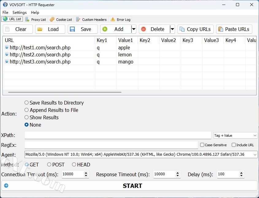Switch to the URL List tab
Viewport: 259px width, 198px height.
12,19
